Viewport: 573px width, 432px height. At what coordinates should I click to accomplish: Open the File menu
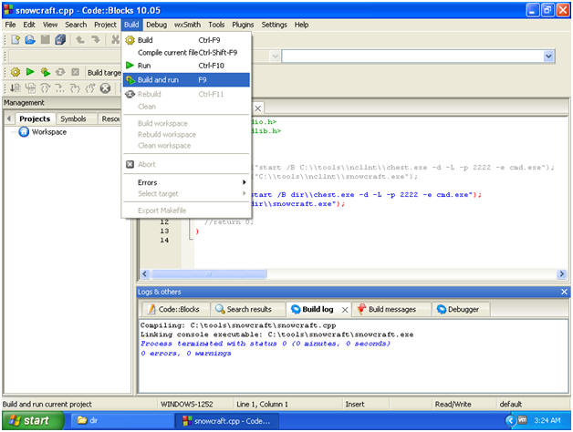(x=10, y=25)
